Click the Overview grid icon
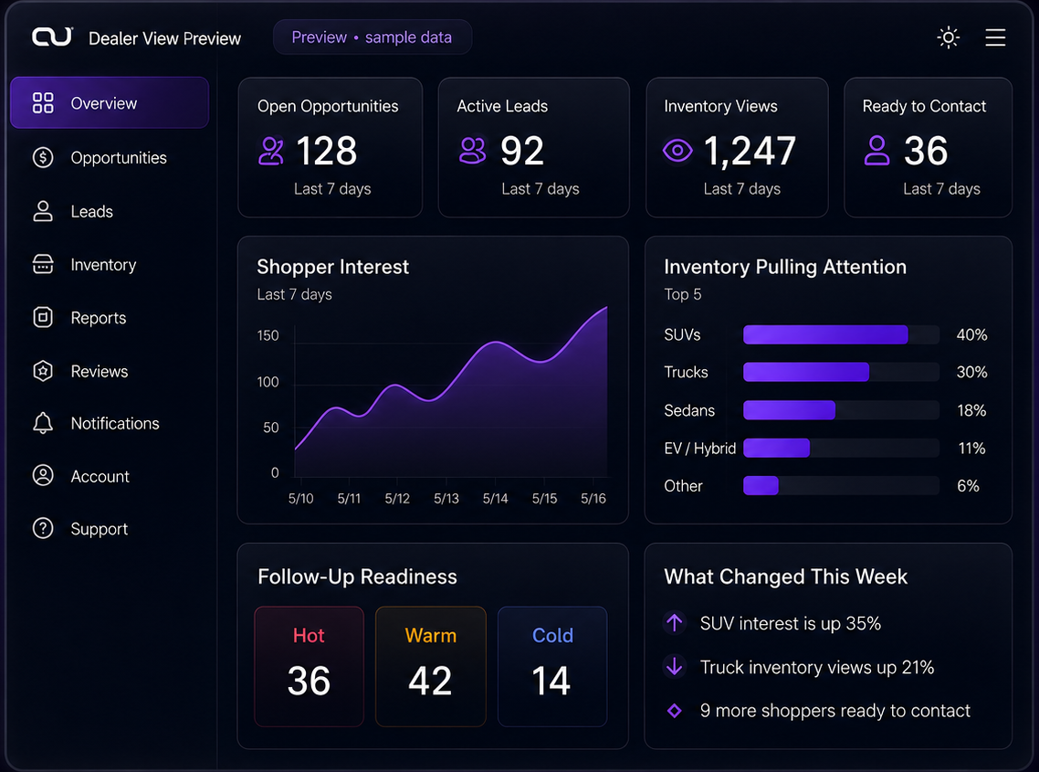Image resolution: width=1039 pixels, height=772 pixels. (x=43, y=103)
